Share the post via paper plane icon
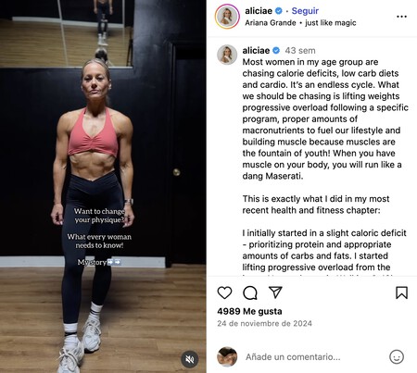This screenshot has width=417, height=373. pos(275,292)
